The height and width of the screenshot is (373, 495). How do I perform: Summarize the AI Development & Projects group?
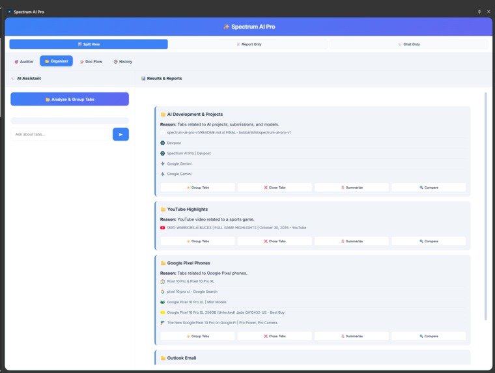[x=352, y=187]
